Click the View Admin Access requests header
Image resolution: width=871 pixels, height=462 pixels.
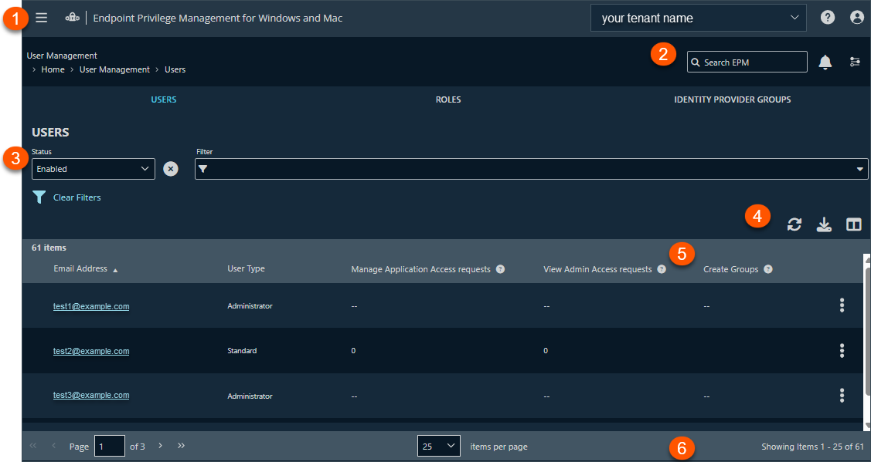[597, 269]
